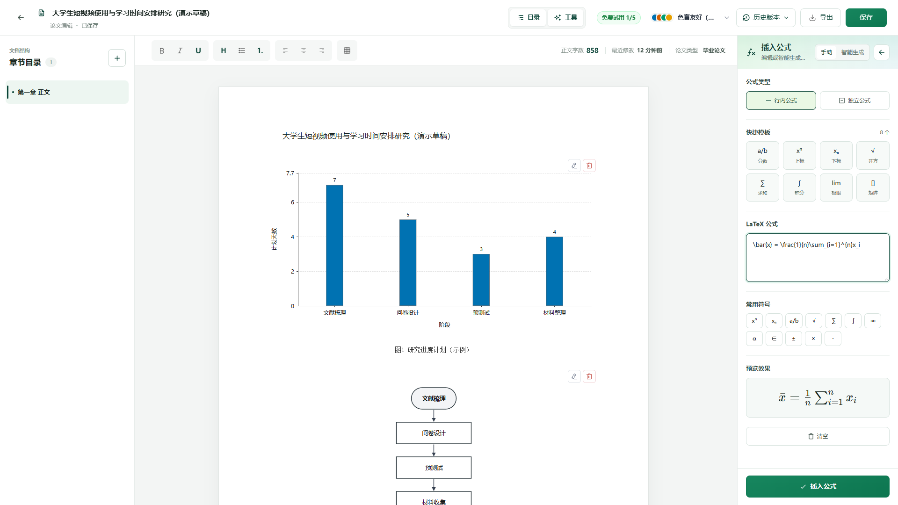898x505 pixels.
Task: Collapse the insert formula panel
Action: (882, 52)
